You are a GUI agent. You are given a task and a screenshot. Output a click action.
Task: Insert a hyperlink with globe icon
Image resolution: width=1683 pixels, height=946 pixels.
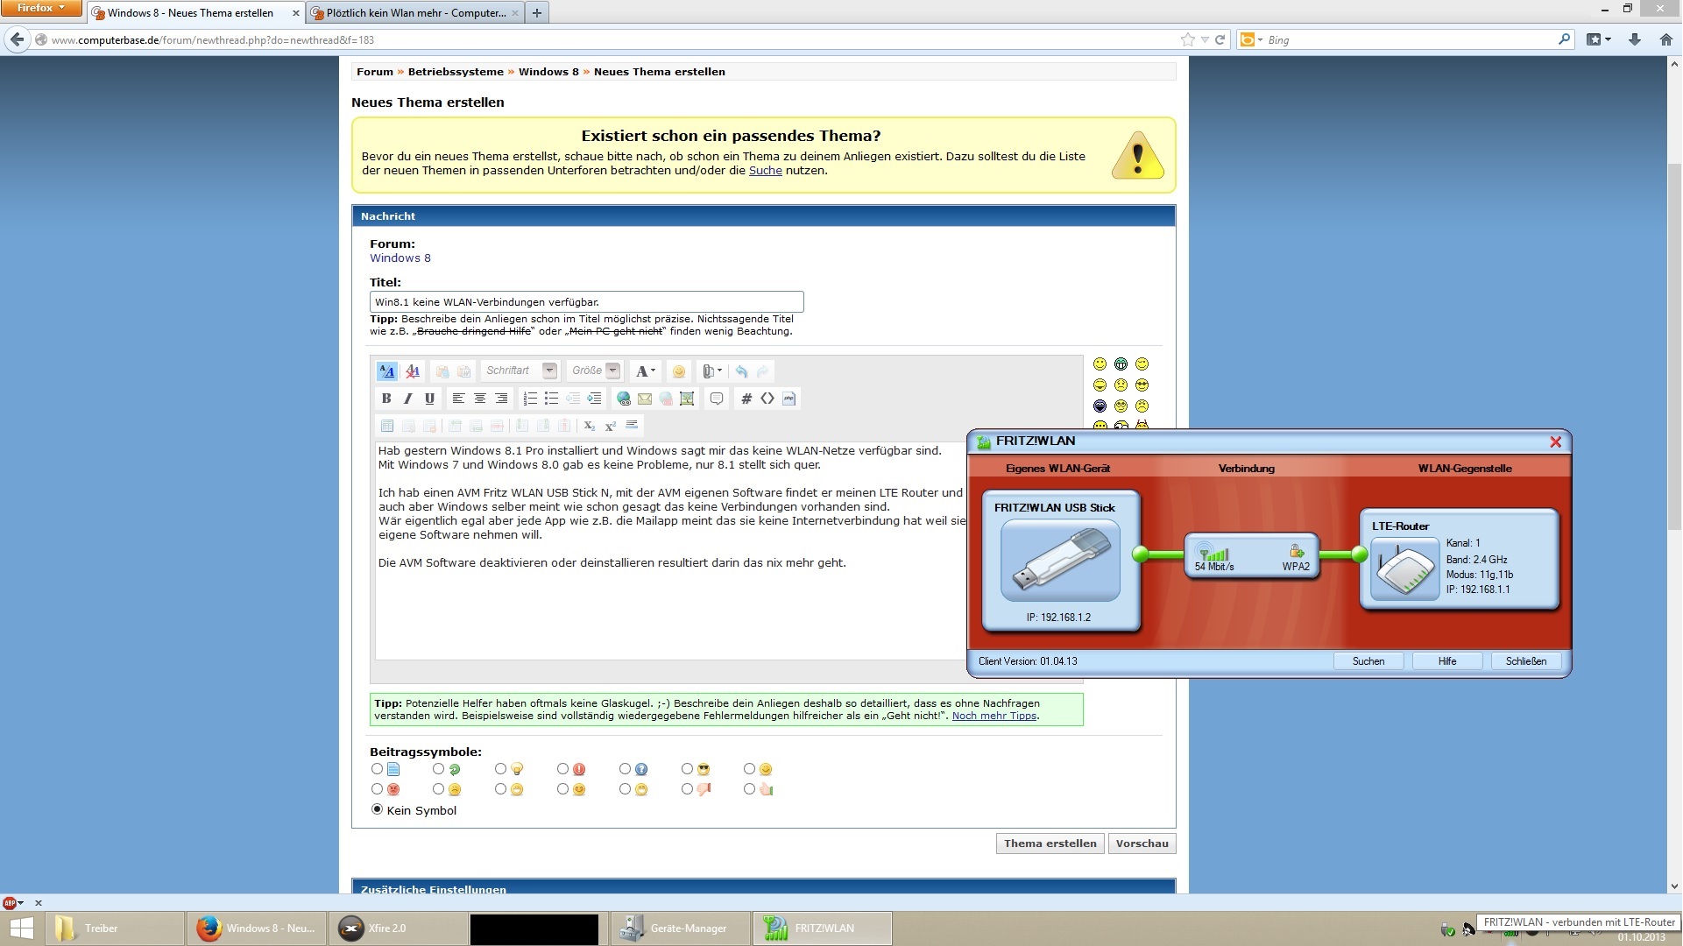pos(624,399)
